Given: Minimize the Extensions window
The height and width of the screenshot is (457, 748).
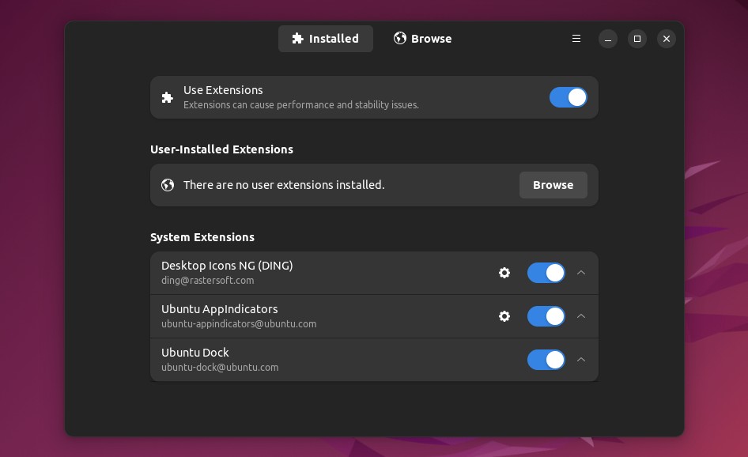Looking at the screenshot, I should pyautogui.click(x=608, y=39).
